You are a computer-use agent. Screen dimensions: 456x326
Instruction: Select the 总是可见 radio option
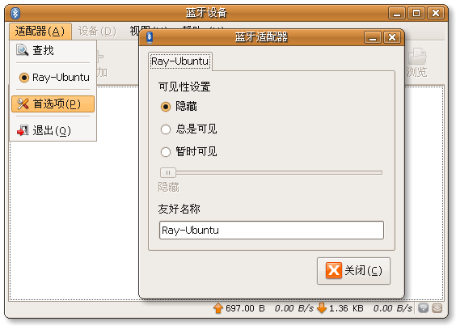[x=166, y=129]
